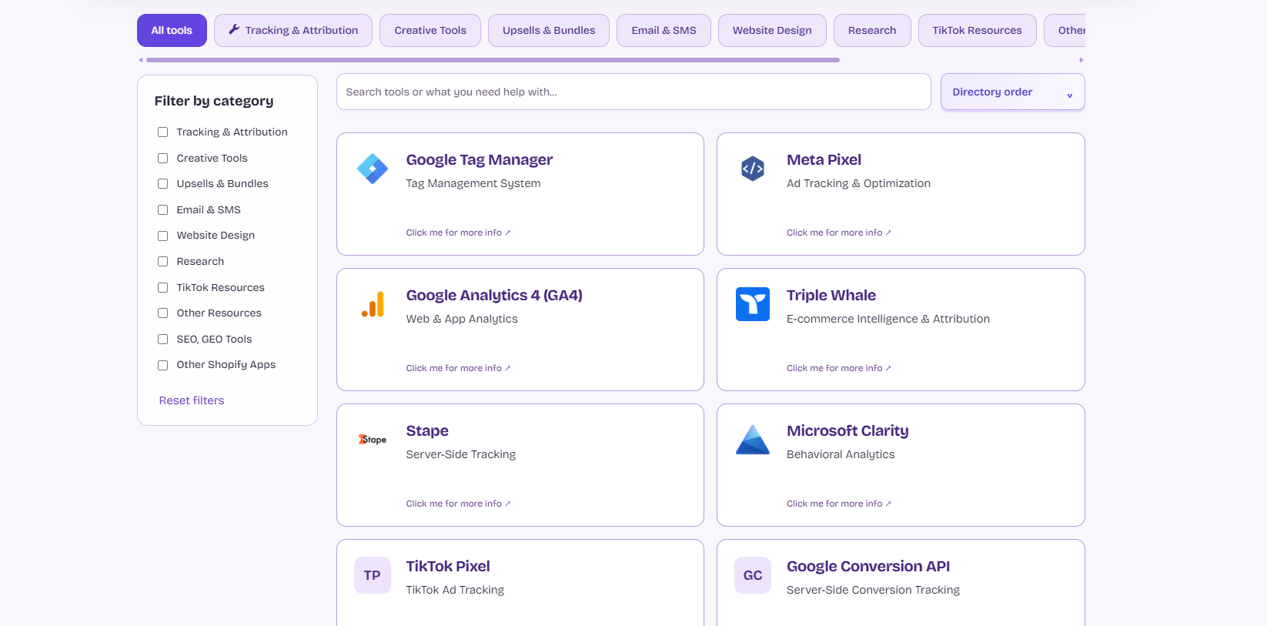The height and width of the screenshot is (626, 1267).
Task: Click the right scroll arrow of tab strip
Action: (1081, 60)
